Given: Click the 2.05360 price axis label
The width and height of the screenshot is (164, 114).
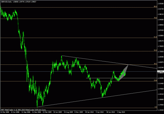Looking at the screenshot, I should (x=161, y=4).
